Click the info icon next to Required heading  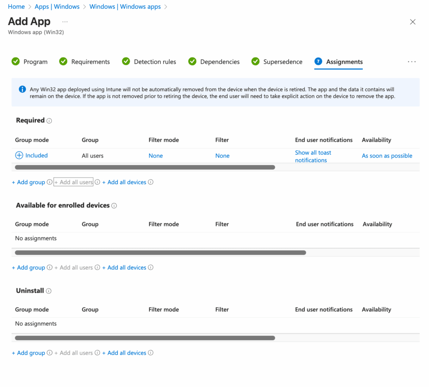point(49,121)
